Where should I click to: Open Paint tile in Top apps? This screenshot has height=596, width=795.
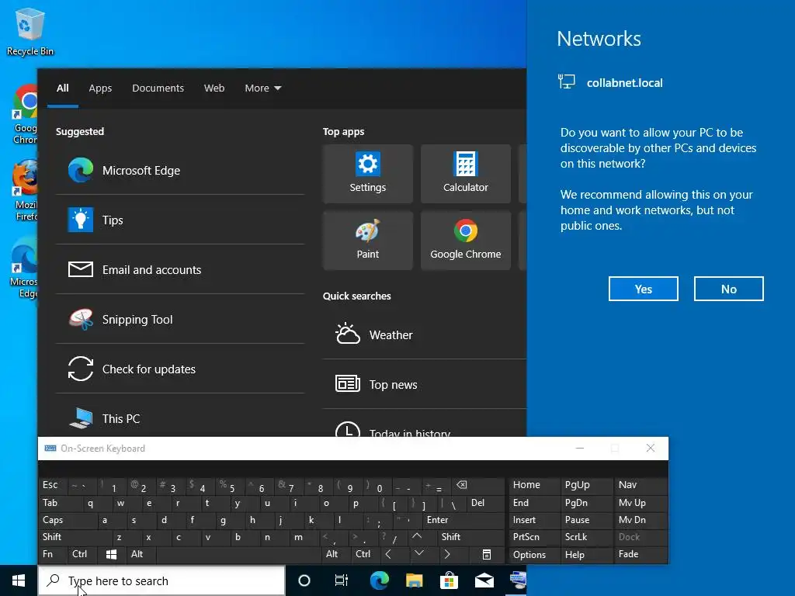point(367,241)
